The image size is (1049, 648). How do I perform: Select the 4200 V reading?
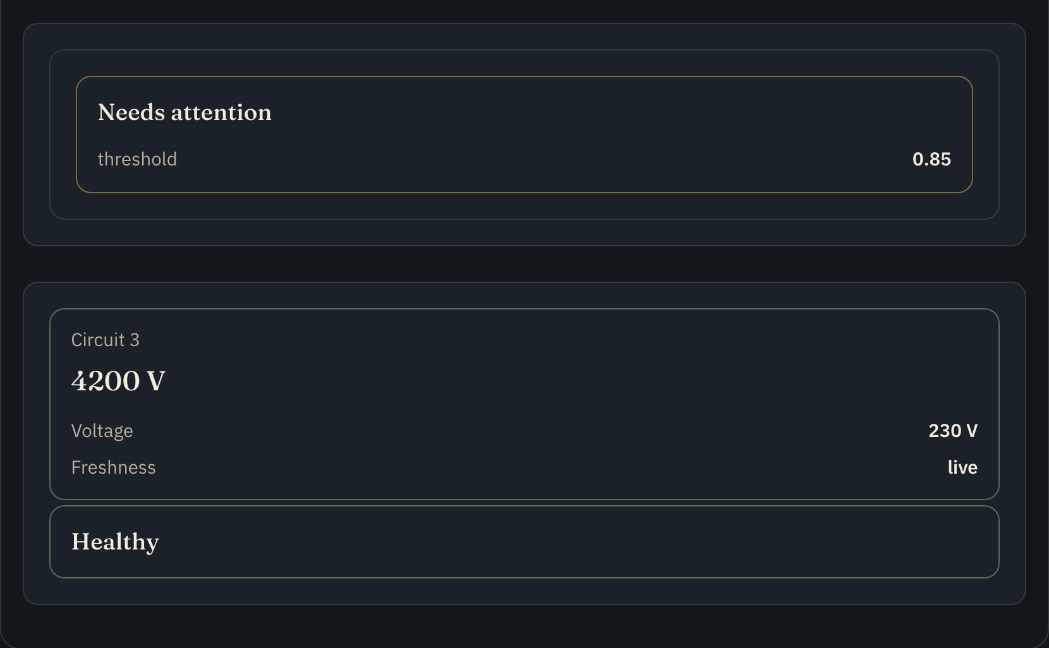click(118, 381)
